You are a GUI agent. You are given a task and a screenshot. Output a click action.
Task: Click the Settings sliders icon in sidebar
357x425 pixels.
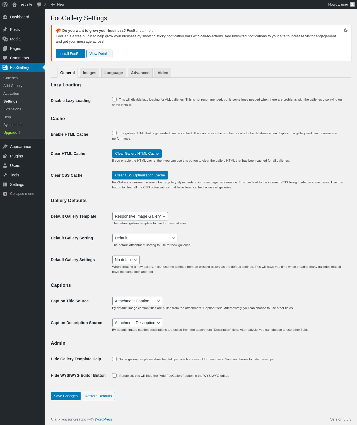5,184
